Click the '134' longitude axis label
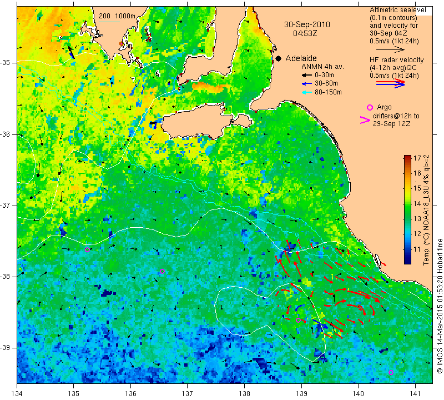444x400 pixels. 17,393
